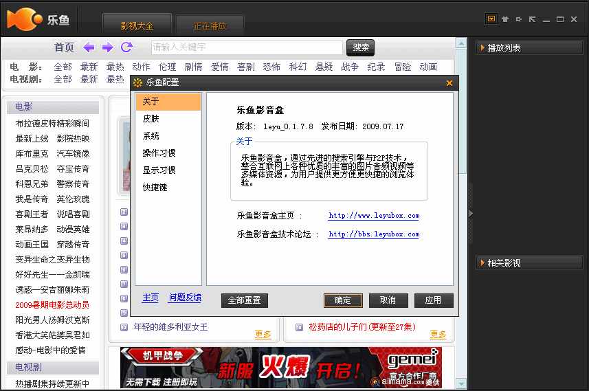Click the 机甲战争 banner advertisement
589x391 pixels.
pos(281,368)
